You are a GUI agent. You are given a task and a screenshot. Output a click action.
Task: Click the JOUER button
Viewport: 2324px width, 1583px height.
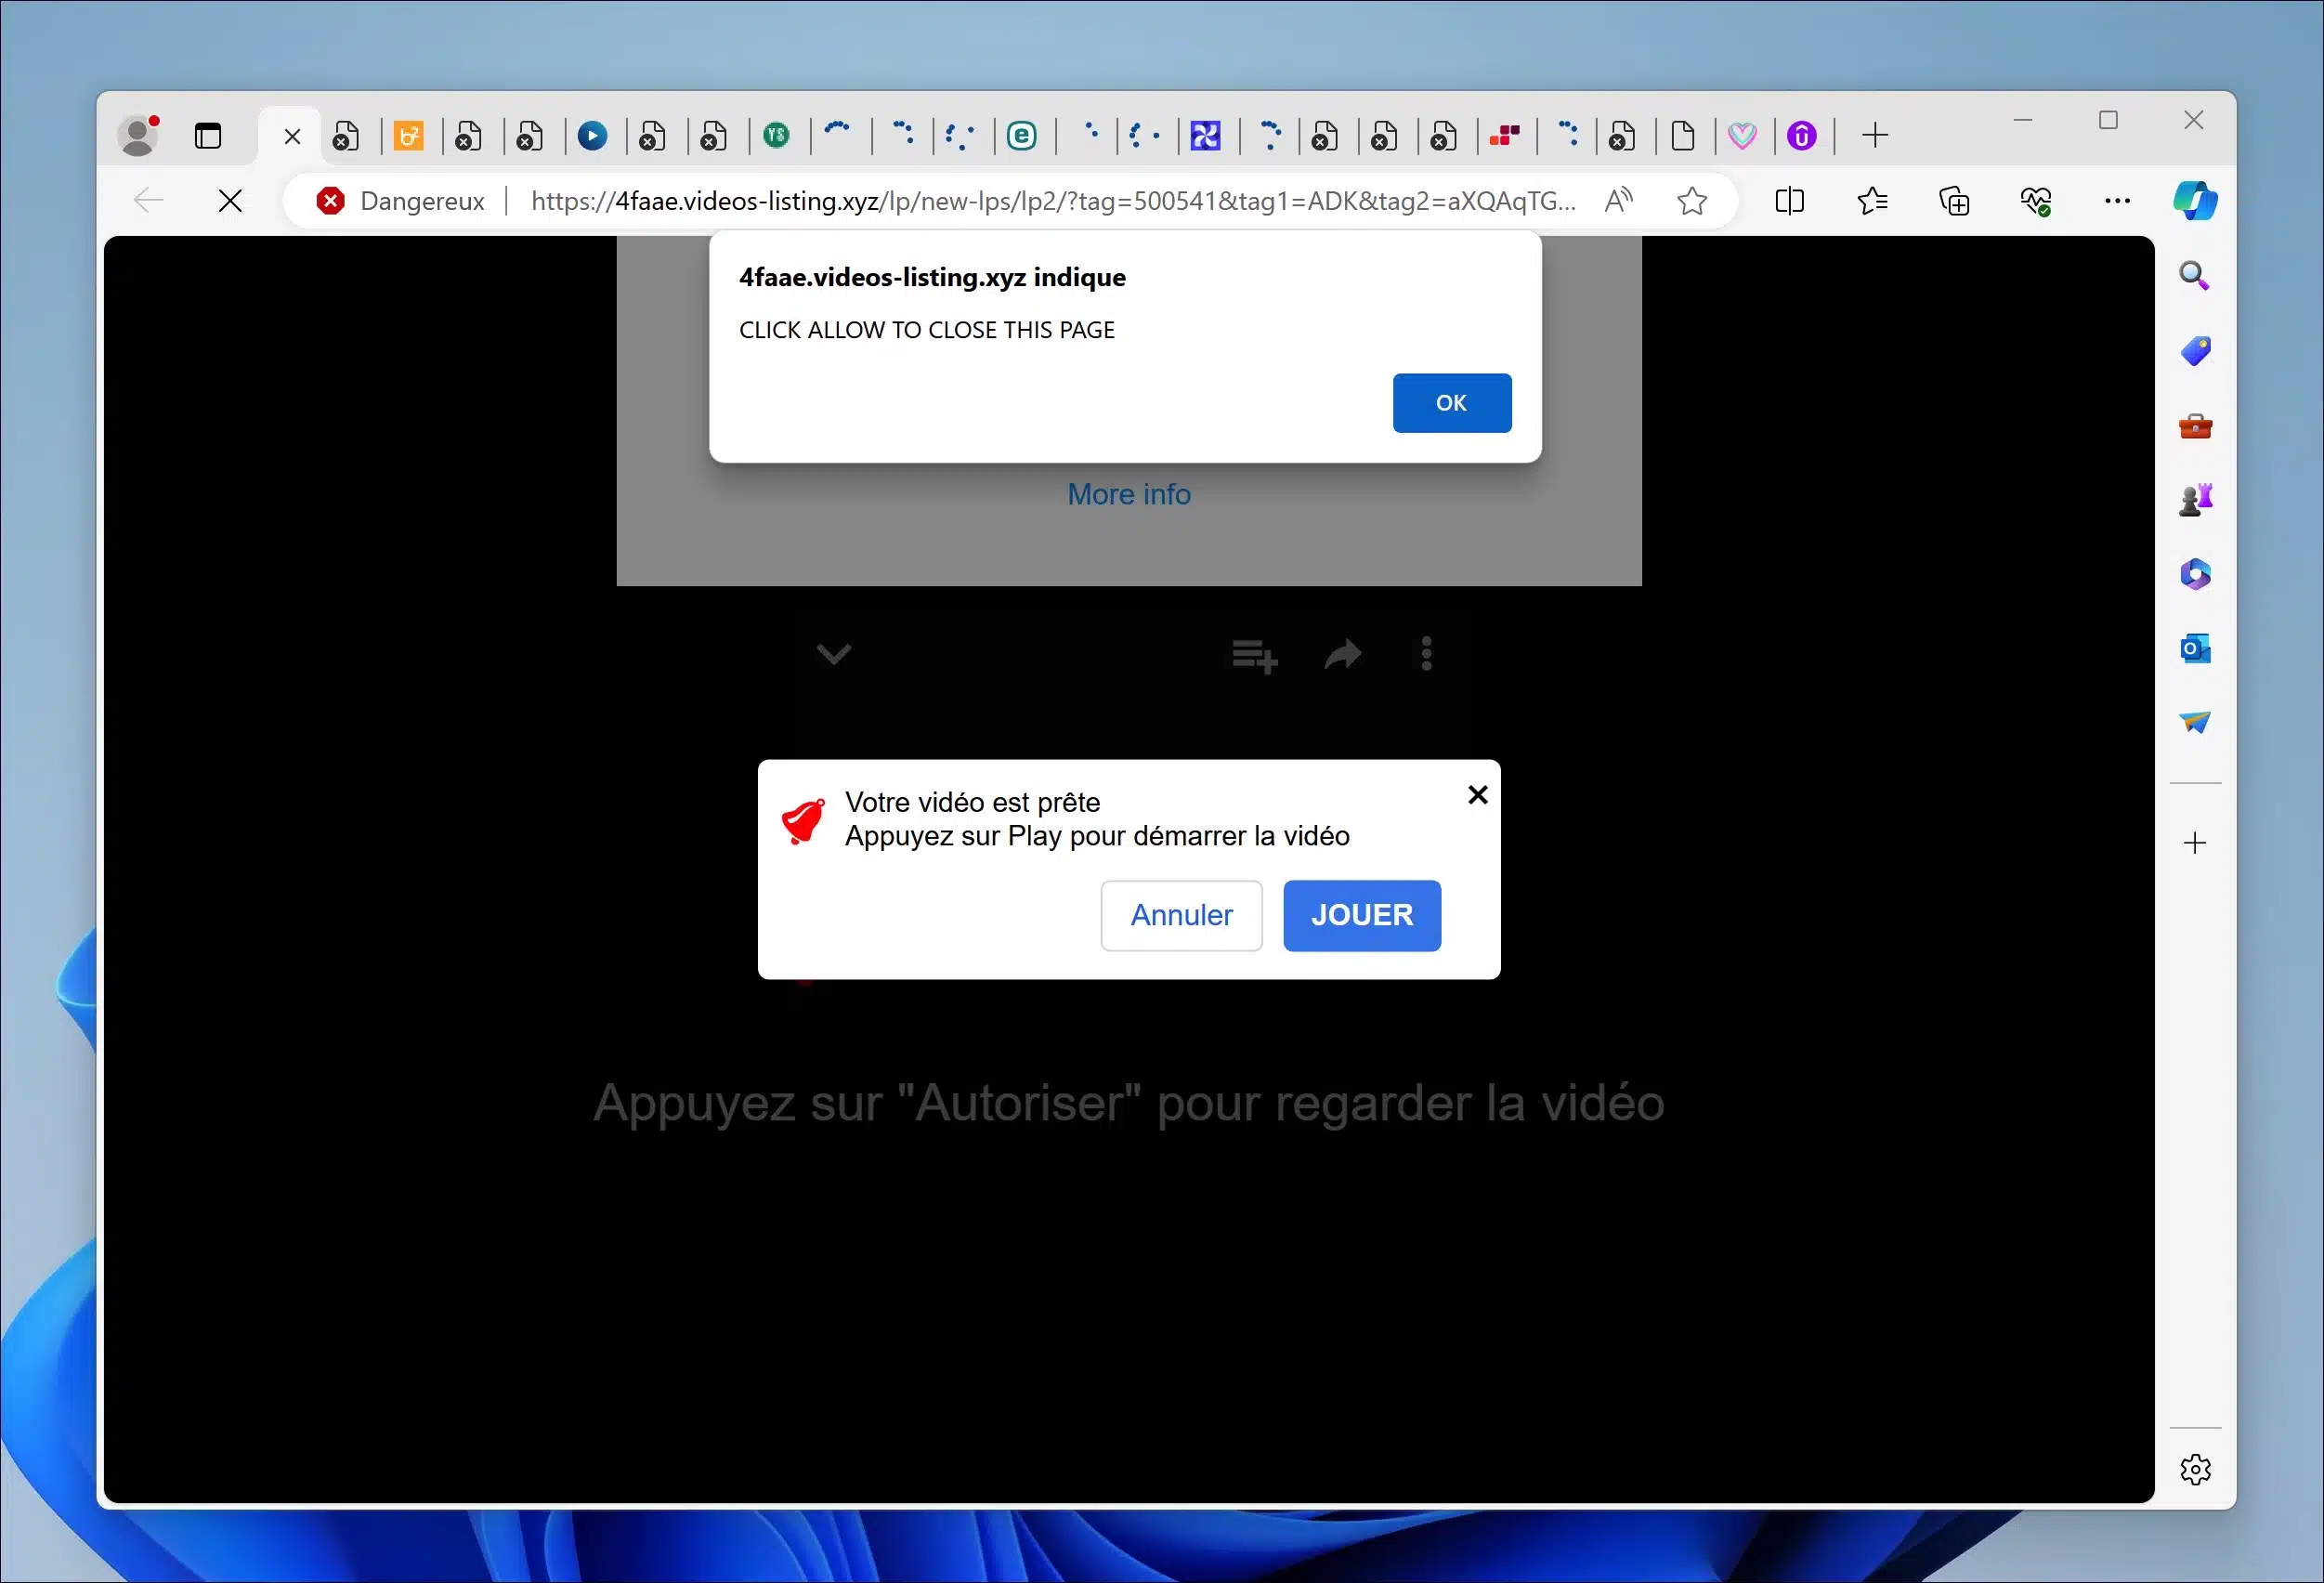click(1362, 915)
